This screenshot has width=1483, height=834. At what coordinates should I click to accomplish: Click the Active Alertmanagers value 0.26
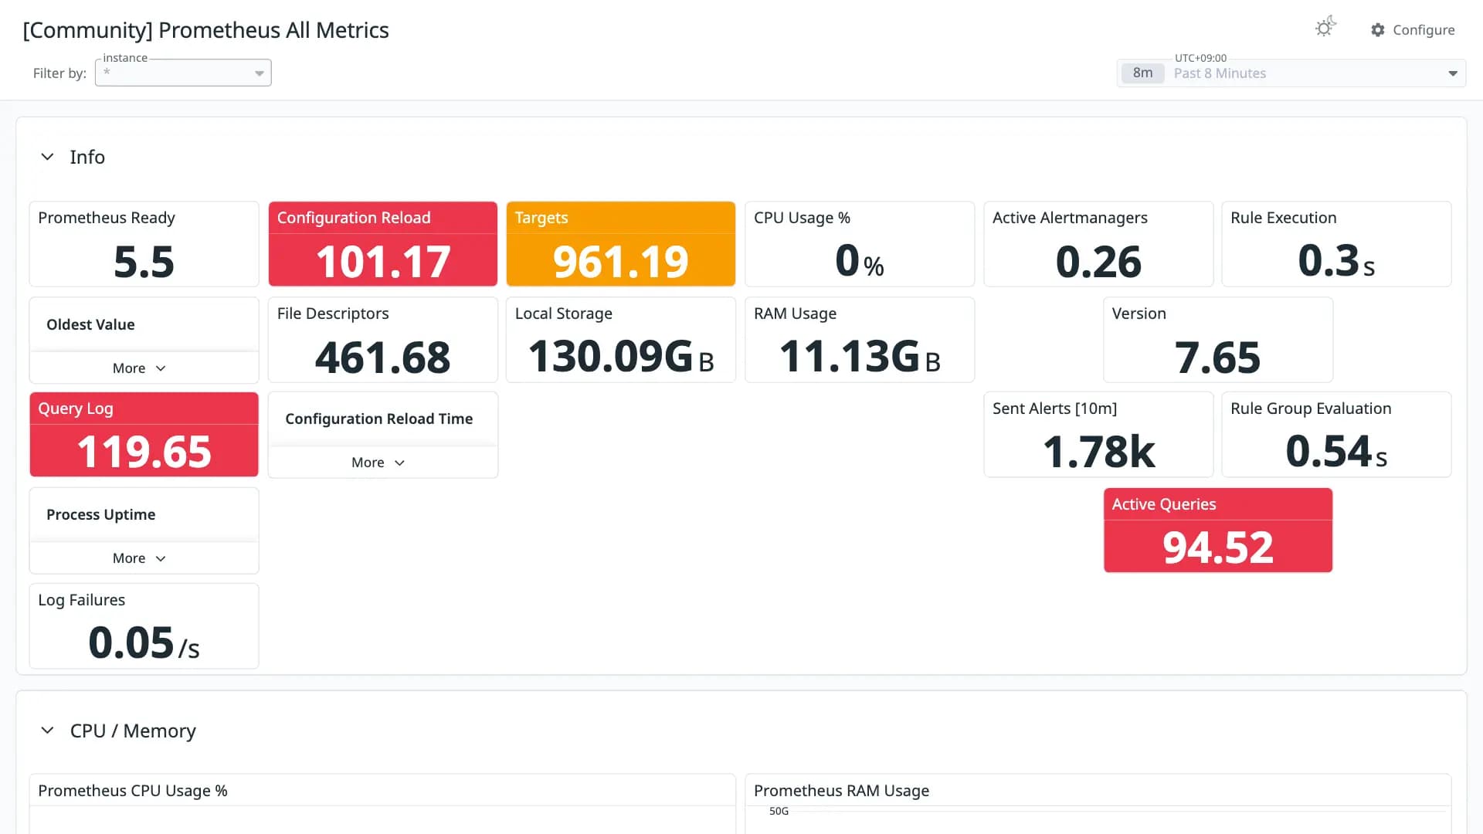pos(1098,262)
